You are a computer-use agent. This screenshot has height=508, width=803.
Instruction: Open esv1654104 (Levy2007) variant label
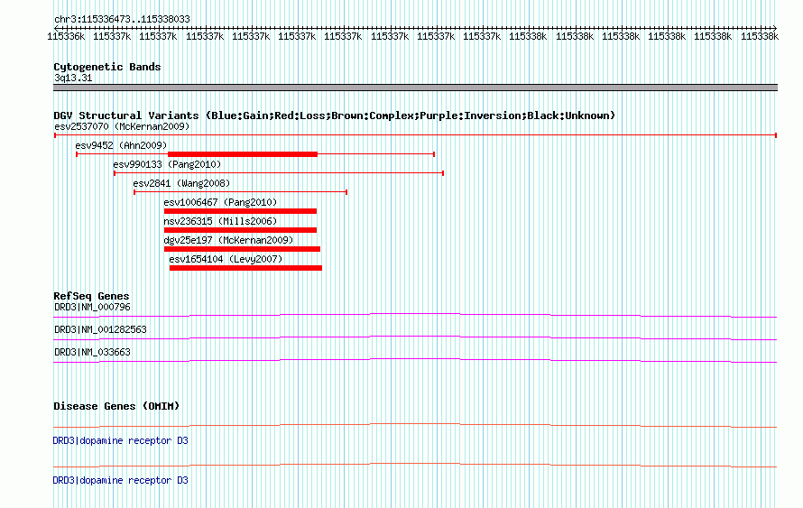tap(226, 259)
